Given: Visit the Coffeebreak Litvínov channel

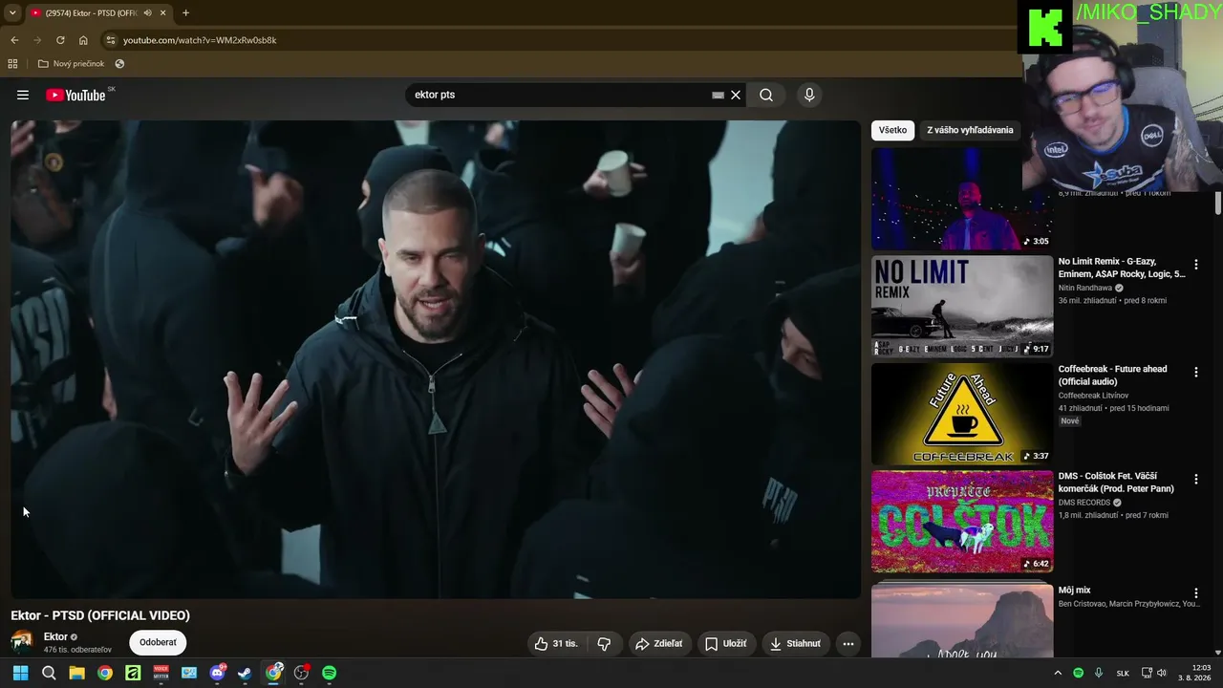Looking at the screenshot, I should pyautogui.click(x=1093, y=396).
